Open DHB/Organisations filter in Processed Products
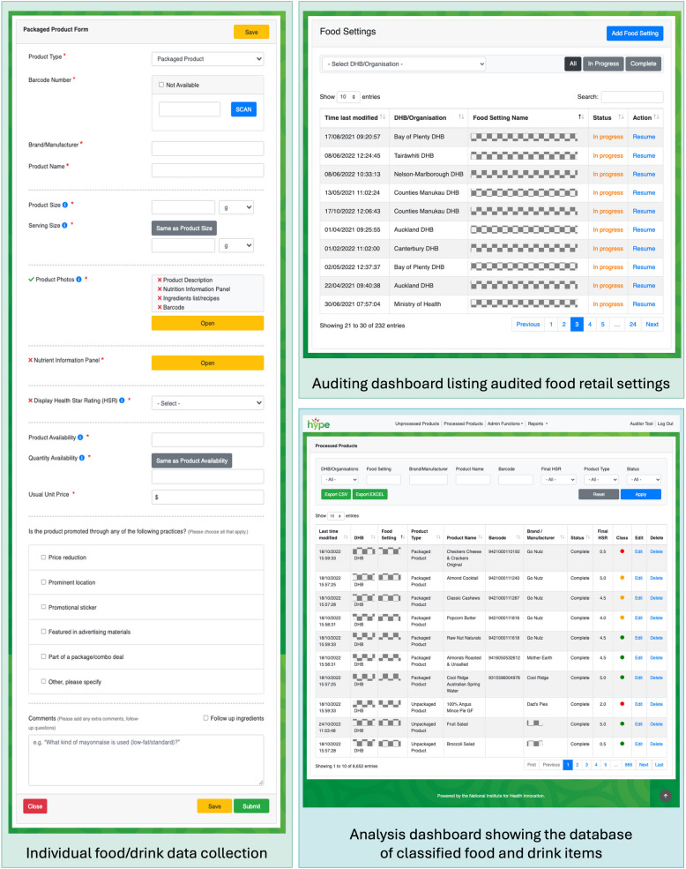 [x=339, y=479]
